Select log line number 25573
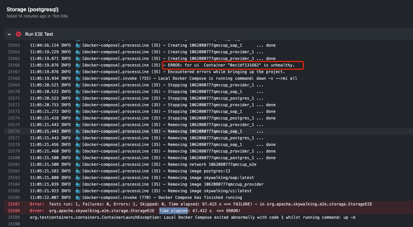This screenshot has width=413, height=227. click(x=14, y=112)
